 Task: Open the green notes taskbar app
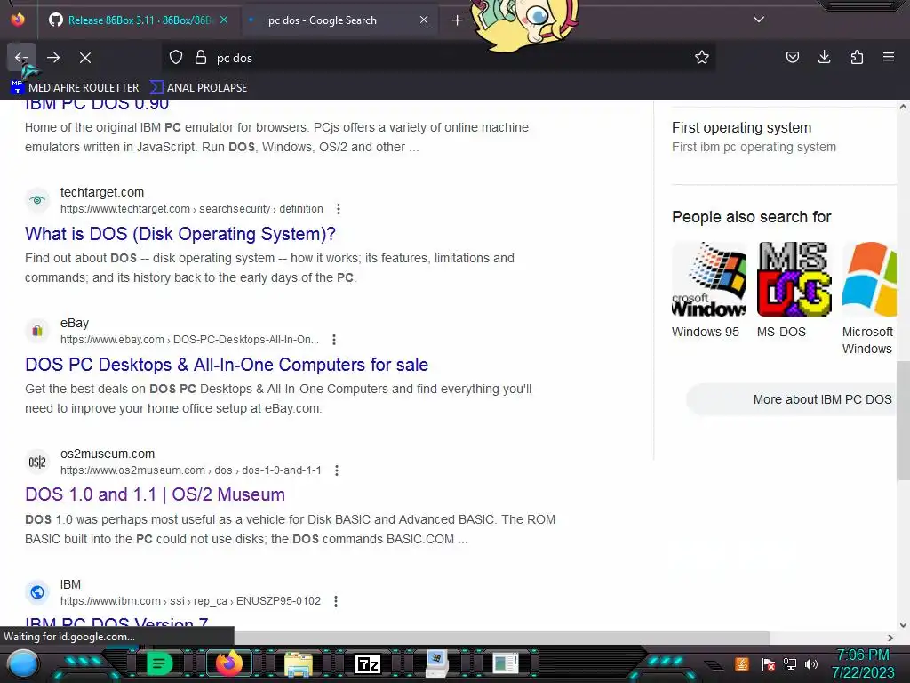point(158,663)
